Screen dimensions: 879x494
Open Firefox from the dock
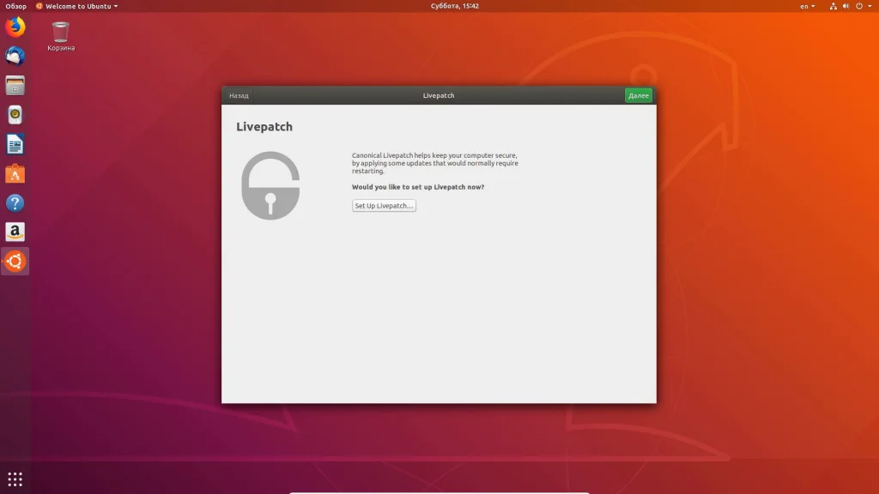coord(15,27)
